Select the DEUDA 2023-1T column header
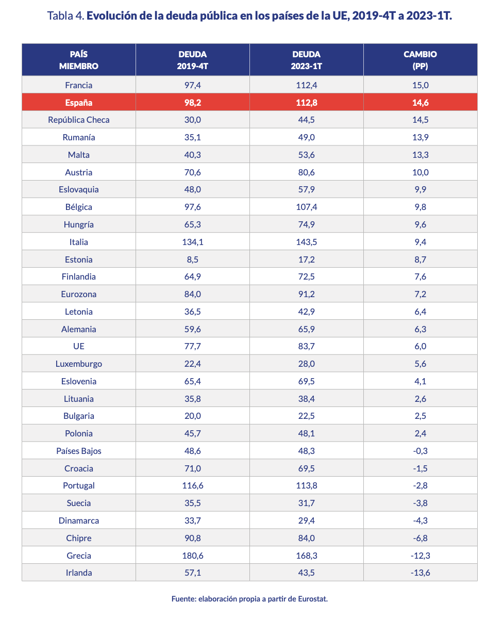Screen dimensions: 503x618 pos(306,60)
